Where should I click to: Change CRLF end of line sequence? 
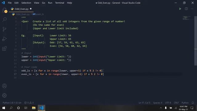[x=176, y=103]
